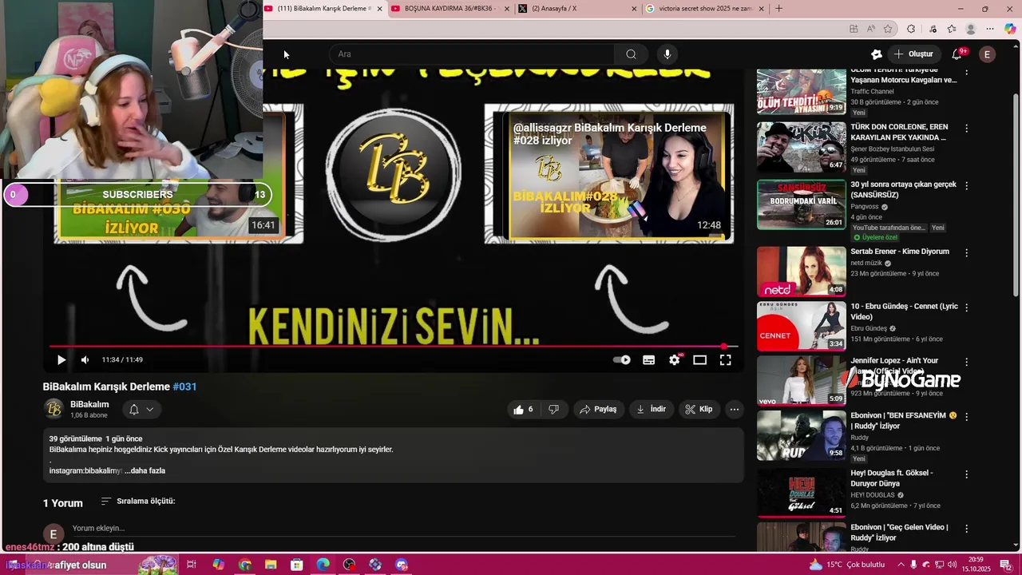Viewport: 1022px width, 575px height.
Task: Toggle subtitles in the video player
Action: (x=649, y=360)
